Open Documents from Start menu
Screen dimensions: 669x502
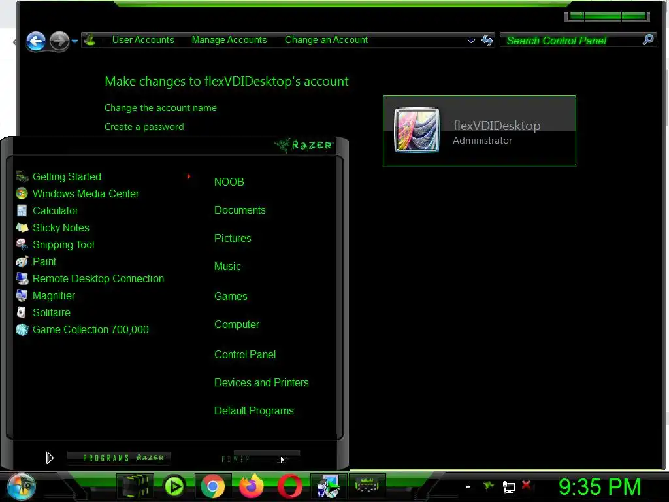click(x=240, y=210)
